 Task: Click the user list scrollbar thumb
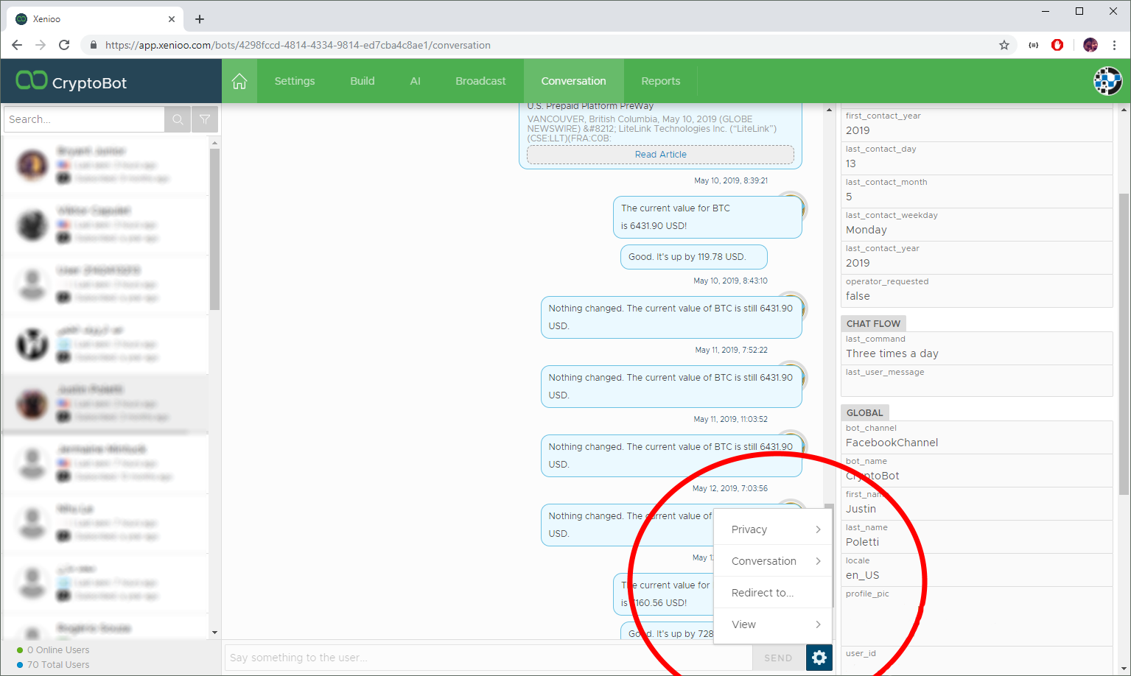[x=214, y=228]
